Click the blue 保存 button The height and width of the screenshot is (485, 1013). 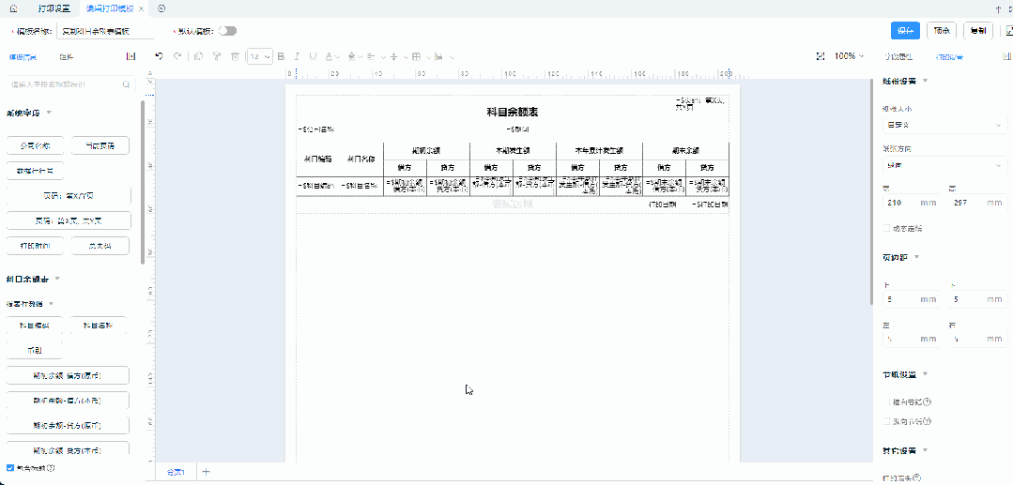point(905,31)
